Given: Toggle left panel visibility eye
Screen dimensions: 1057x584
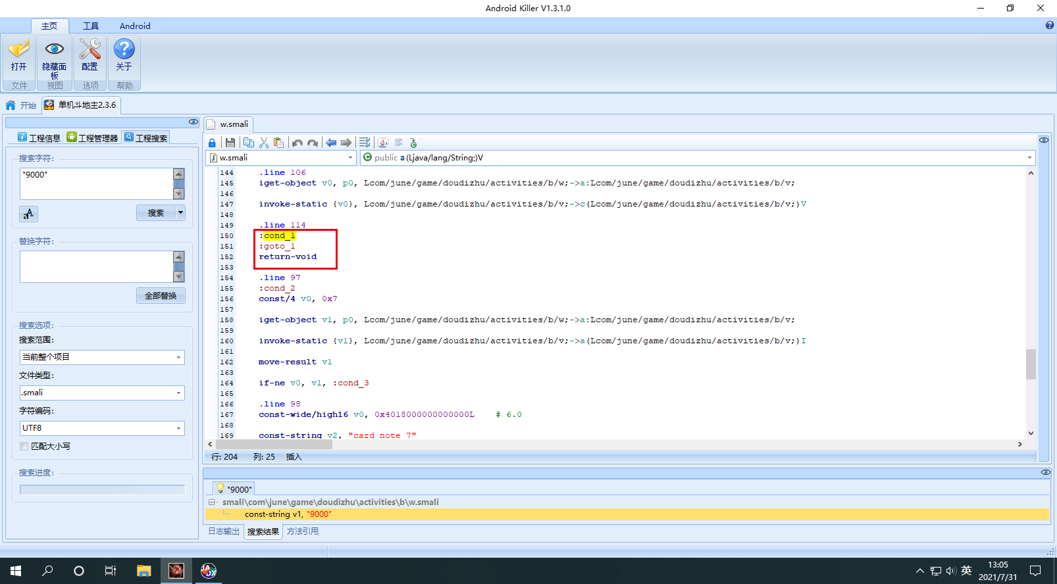Looking at the screenshot, I should coord(193,122).
